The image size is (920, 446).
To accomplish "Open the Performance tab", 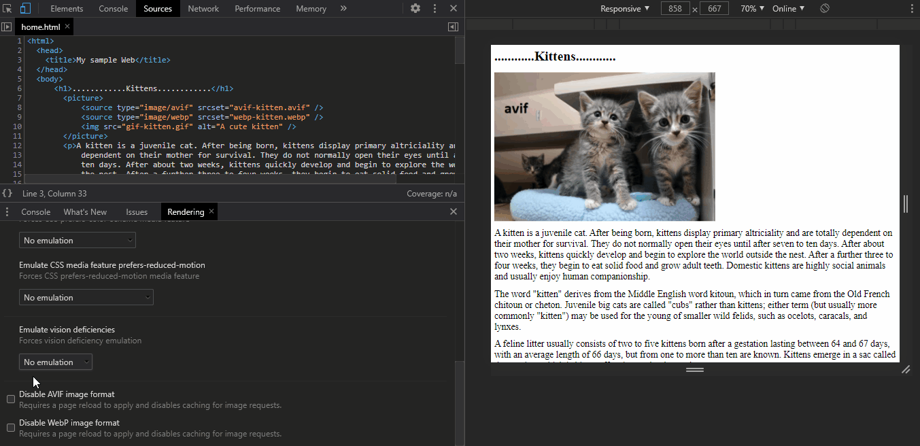I will click(x=258, y=9).
